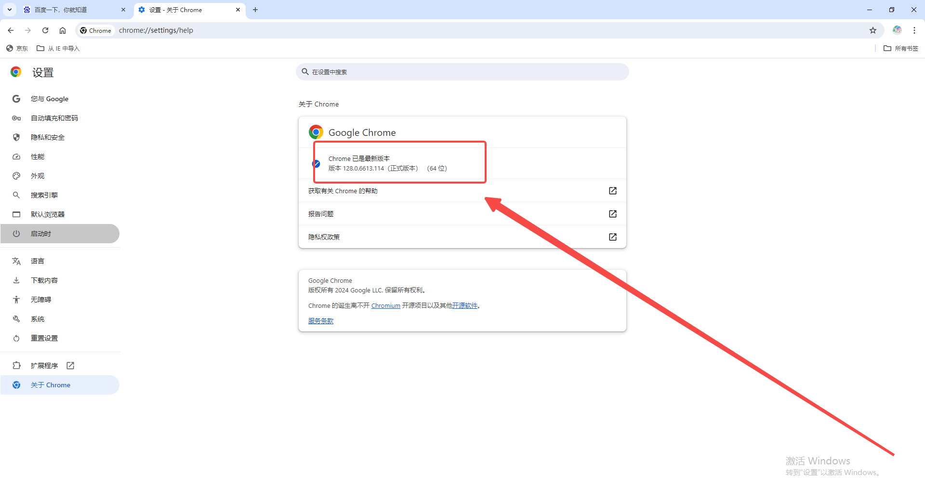Click the palette icon for 外观
The width and height of the screenshot is (925, 501).
tap(16, 176)
